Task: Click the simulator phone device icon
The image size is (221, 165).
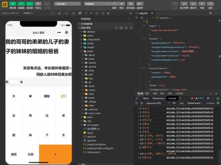Action: [x=67, y=13]
